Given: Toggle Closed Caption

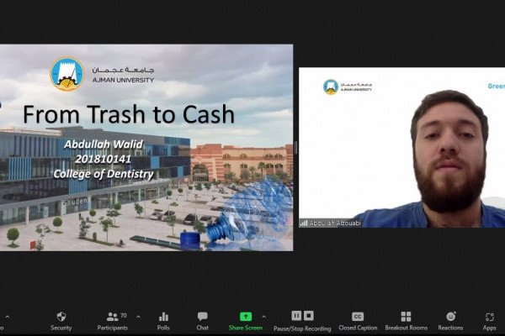Looking at the screenshot, I should pos(358,320).
